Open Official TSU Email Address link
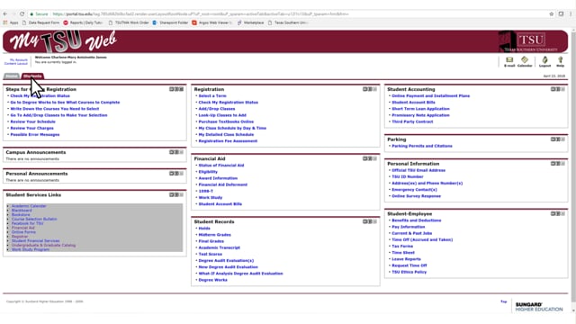The image size is (576, 324). 418,170
